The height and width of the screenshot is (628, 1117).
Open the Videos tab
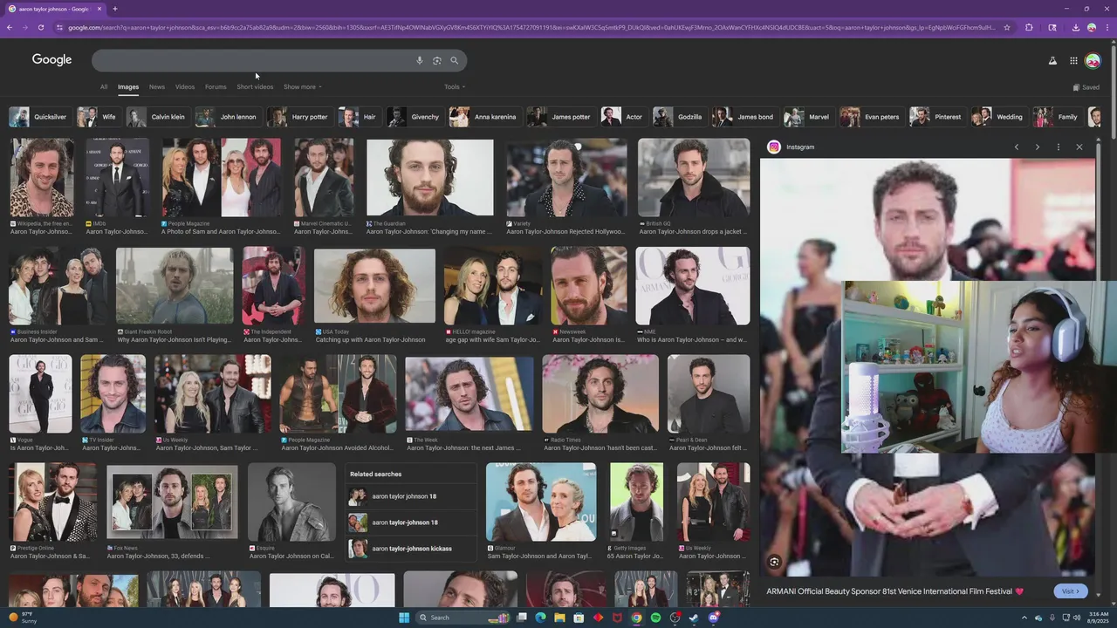pos(185,86)
